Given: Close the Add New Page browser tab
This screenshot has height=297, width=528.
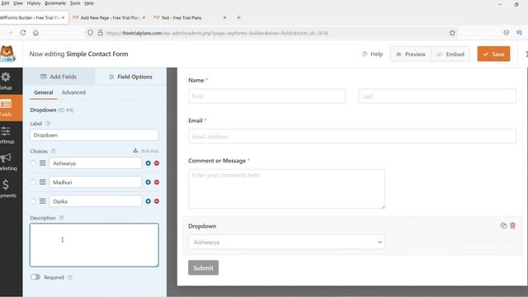Looking at the screenshot, I should 144,17.
